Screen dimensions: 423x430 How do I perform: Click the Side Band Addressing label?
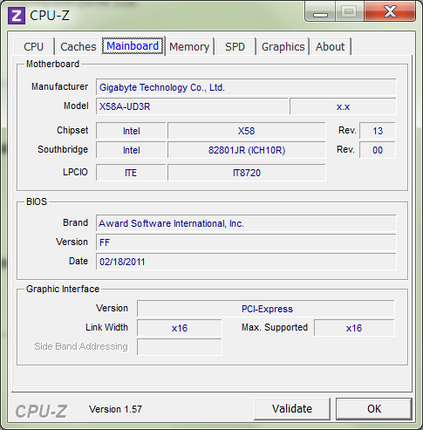click(x=81, y=346)
